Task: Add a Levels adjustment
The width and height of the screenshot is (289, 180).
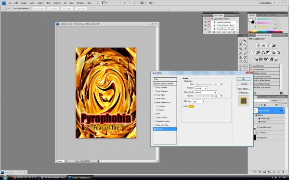Action: click(263, 46)
